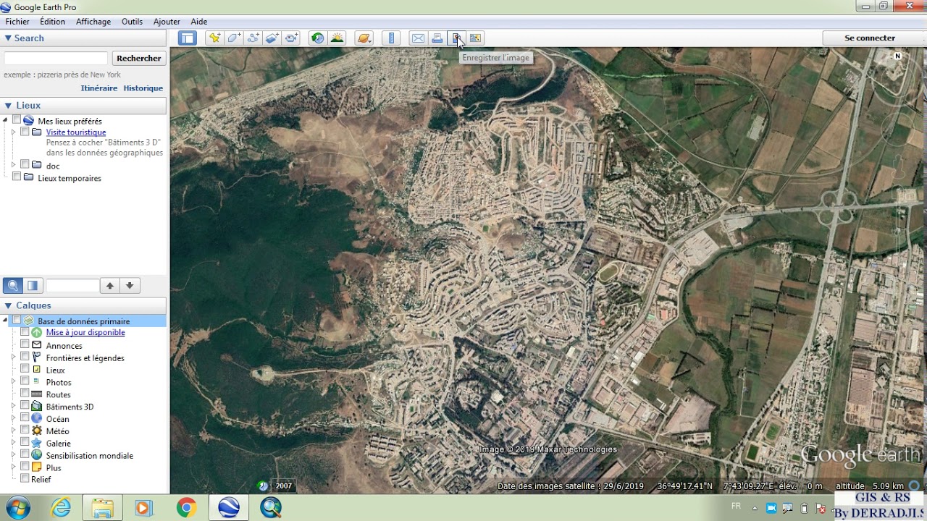Click the Email envelope toolbar icon
The width and height of the screenshot is (927, 521).
(x=418, y=38)
